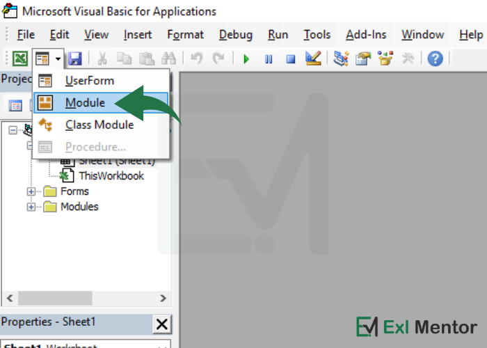
Task: Expand the Modules folder node
Action: tap(31, 207)
